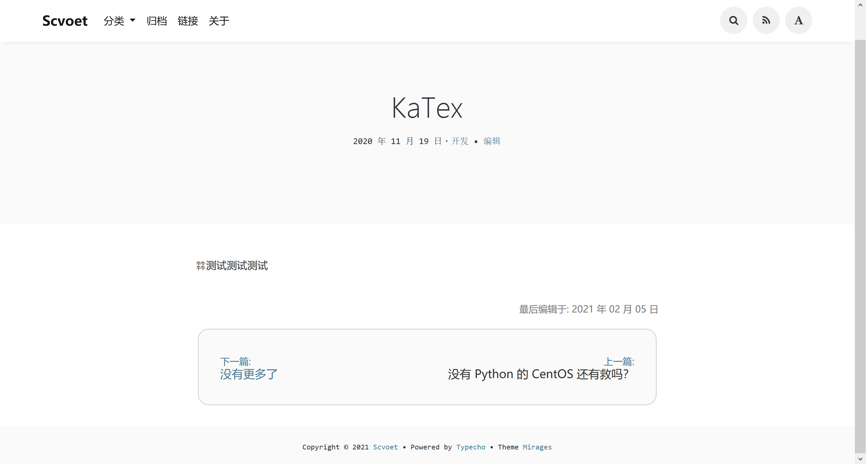Open the Mirages theme link
866x464 pixels.
537,447
